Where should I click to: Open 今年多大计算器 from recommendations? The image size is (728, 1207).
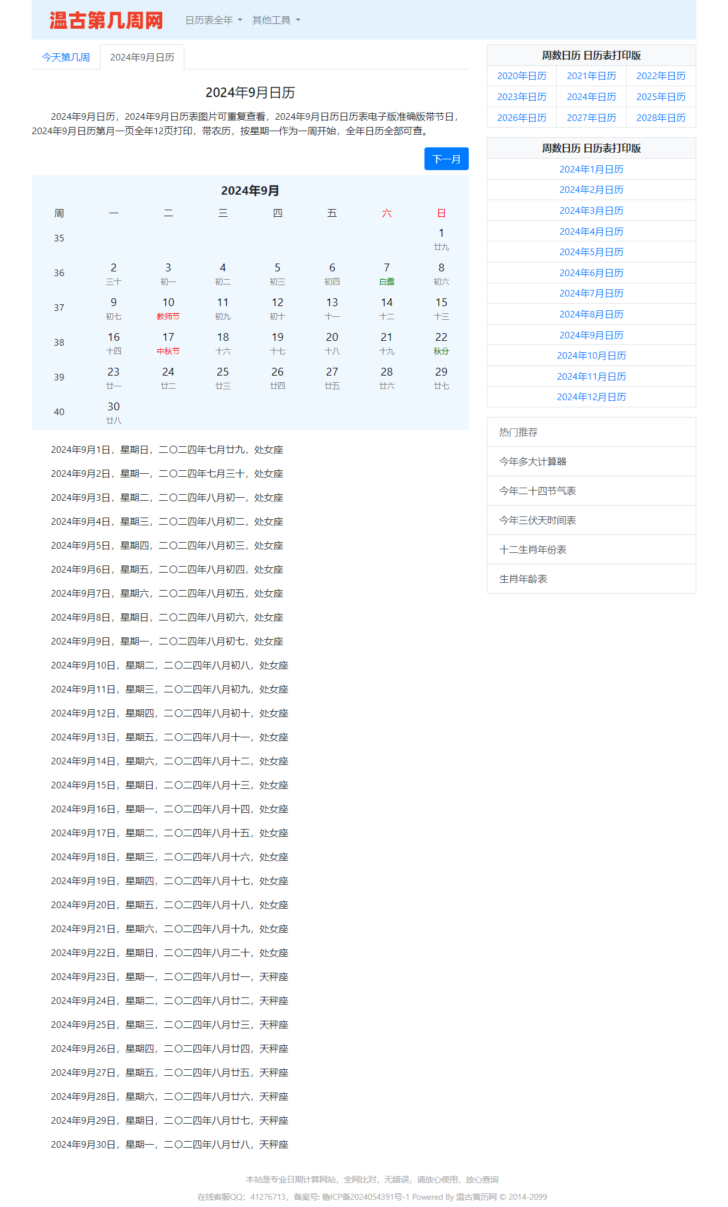532,462
